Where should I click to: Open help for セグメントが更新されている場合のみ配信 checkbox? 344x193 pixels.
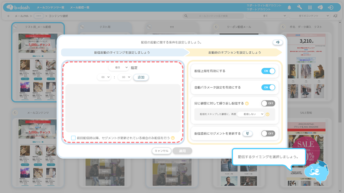[x=173, y=138]
